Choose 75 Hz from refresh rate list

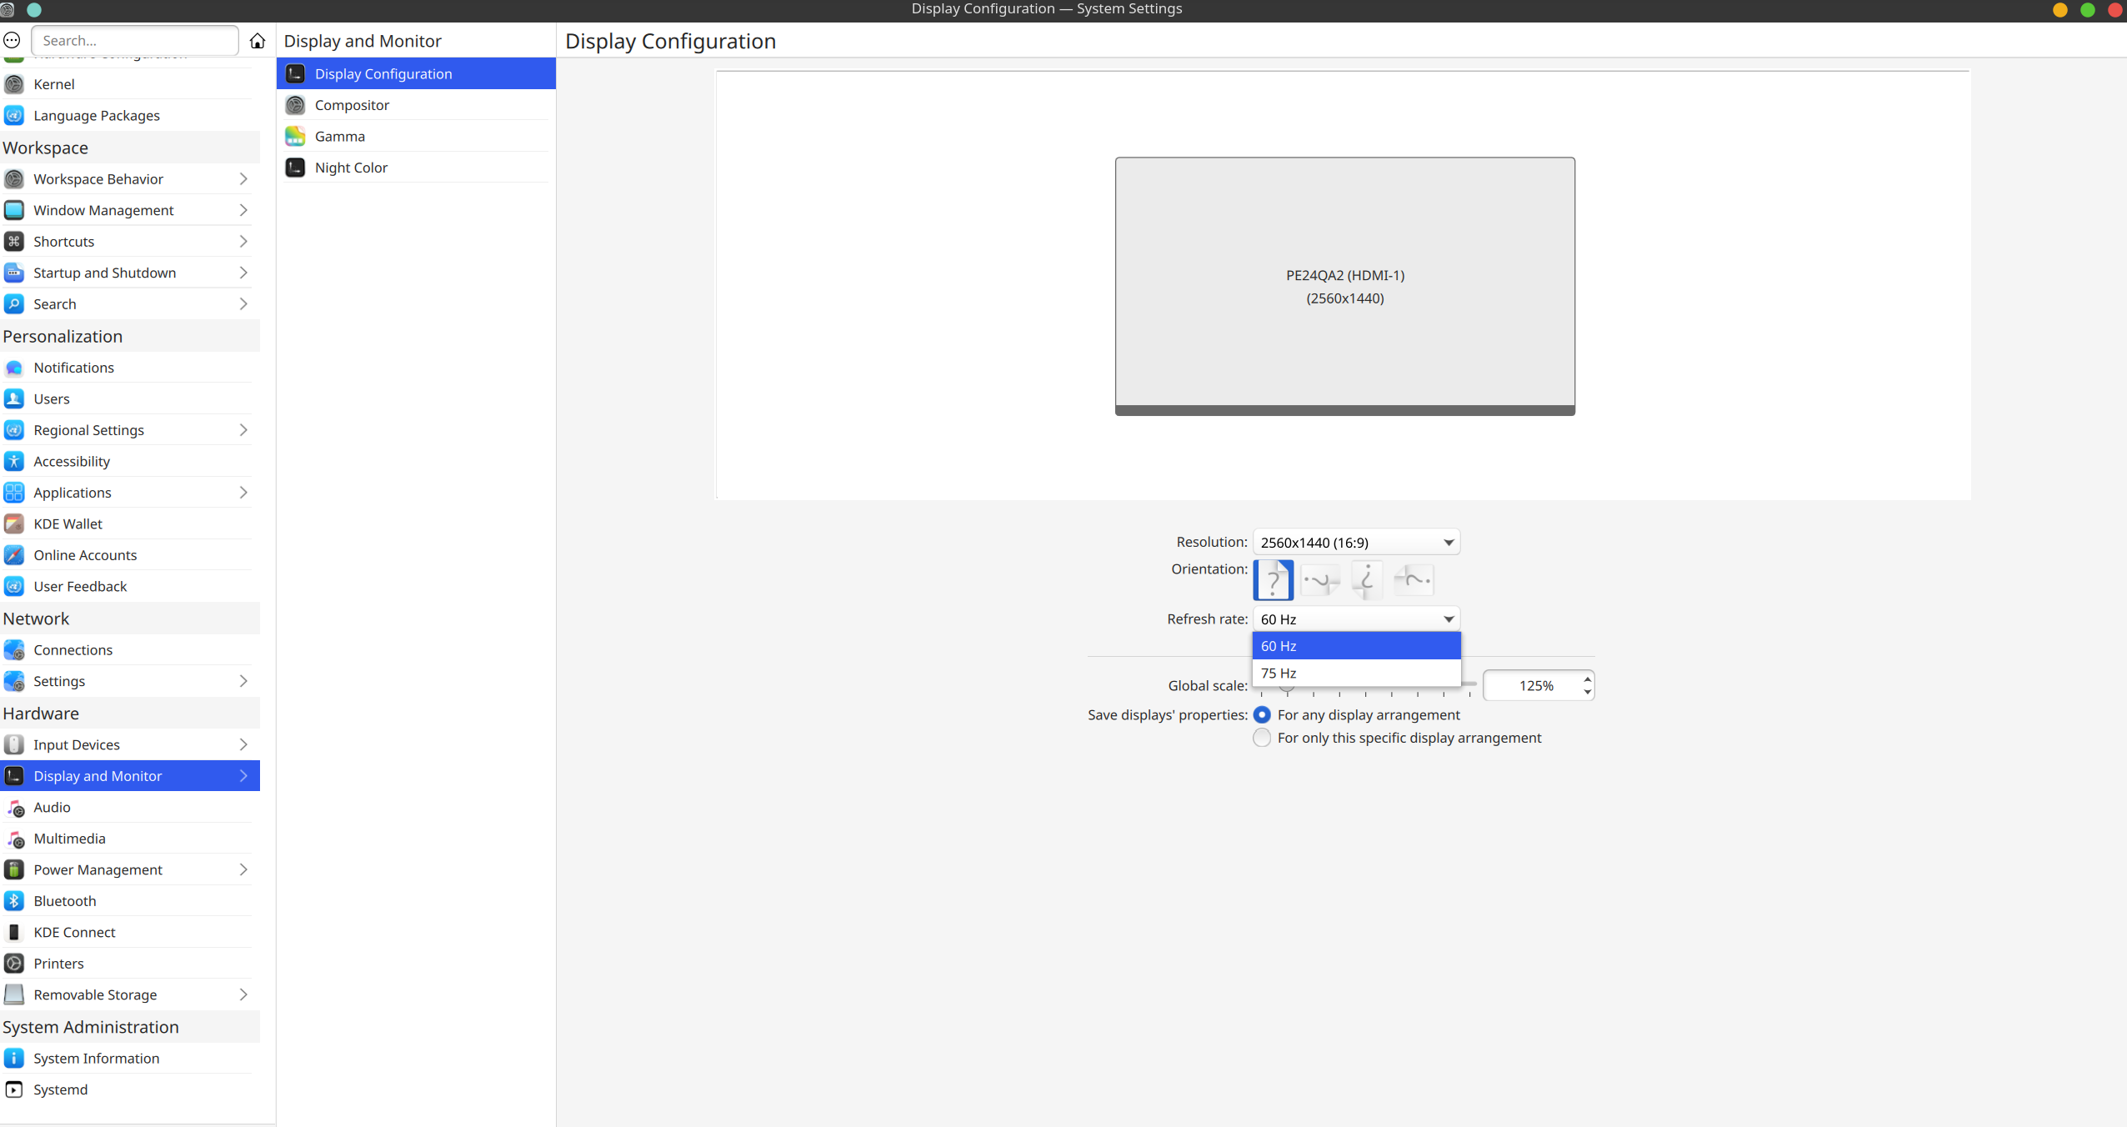[1355, 673]
